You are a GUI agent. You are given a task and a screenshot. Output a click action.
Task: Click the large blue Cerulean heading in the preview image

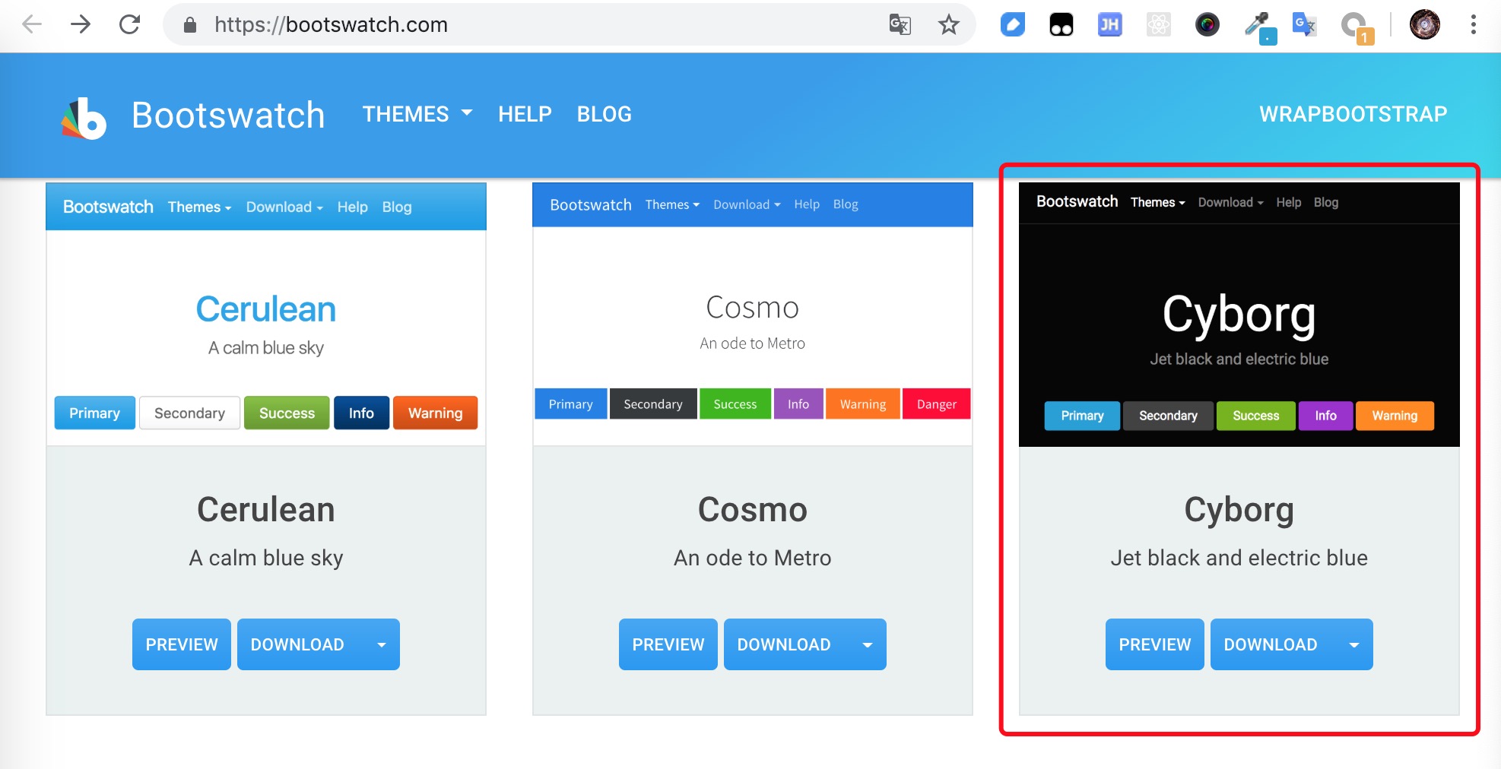pyautogui.click(x=266, y=309)
